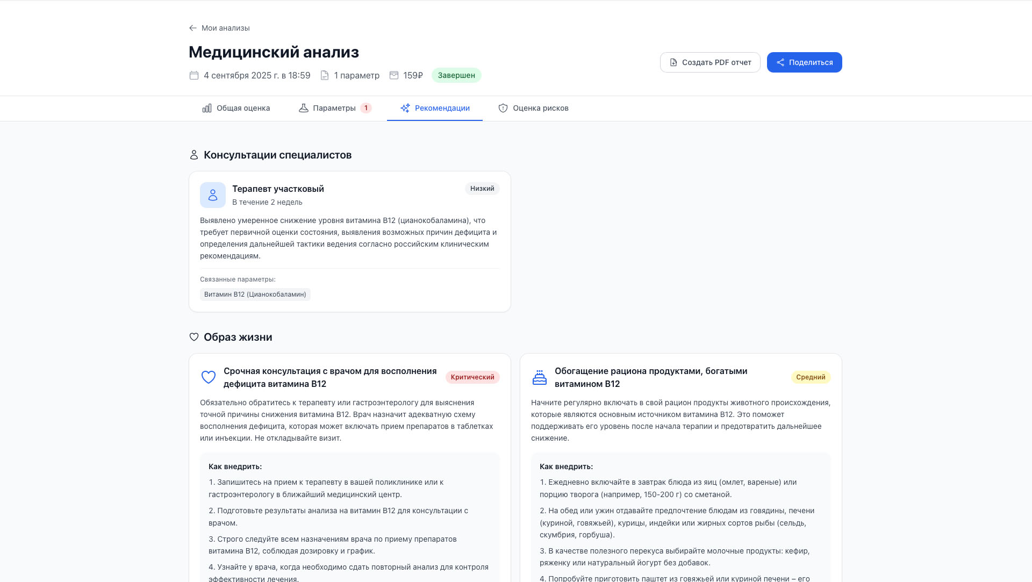Select the 'Рекомендации' tab
1032x582 pixels.
point(435,108)
